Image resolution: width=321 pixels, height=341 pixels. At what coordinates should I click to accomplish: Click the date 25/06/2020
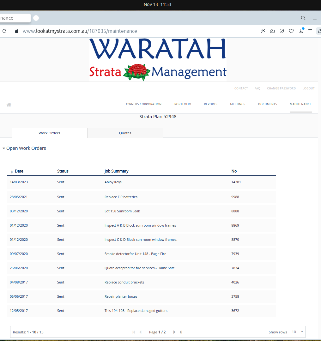(19, 268)
